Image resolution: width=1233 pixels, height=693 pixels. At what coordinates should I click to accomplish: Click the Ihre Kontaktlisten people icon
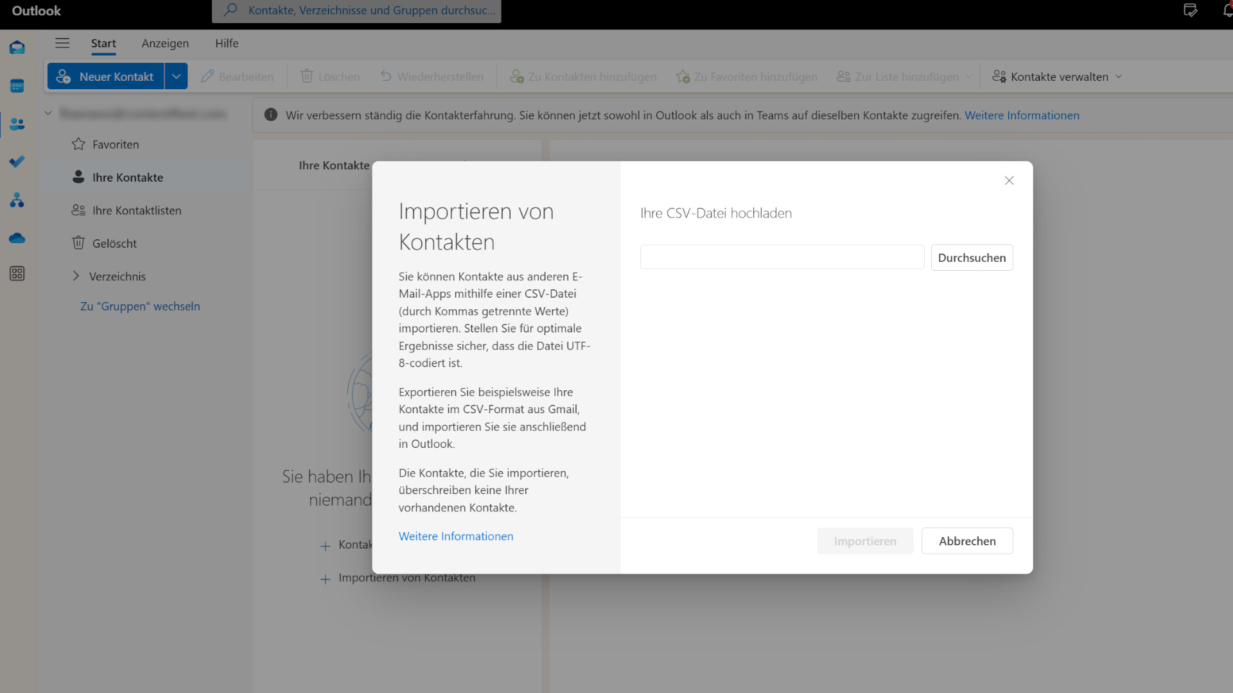click(78, 210)
